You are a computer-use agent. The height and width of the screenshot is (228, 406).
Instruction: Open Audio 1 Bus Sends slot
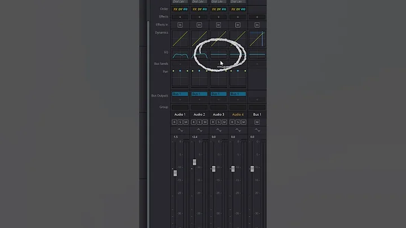(180, 64)
